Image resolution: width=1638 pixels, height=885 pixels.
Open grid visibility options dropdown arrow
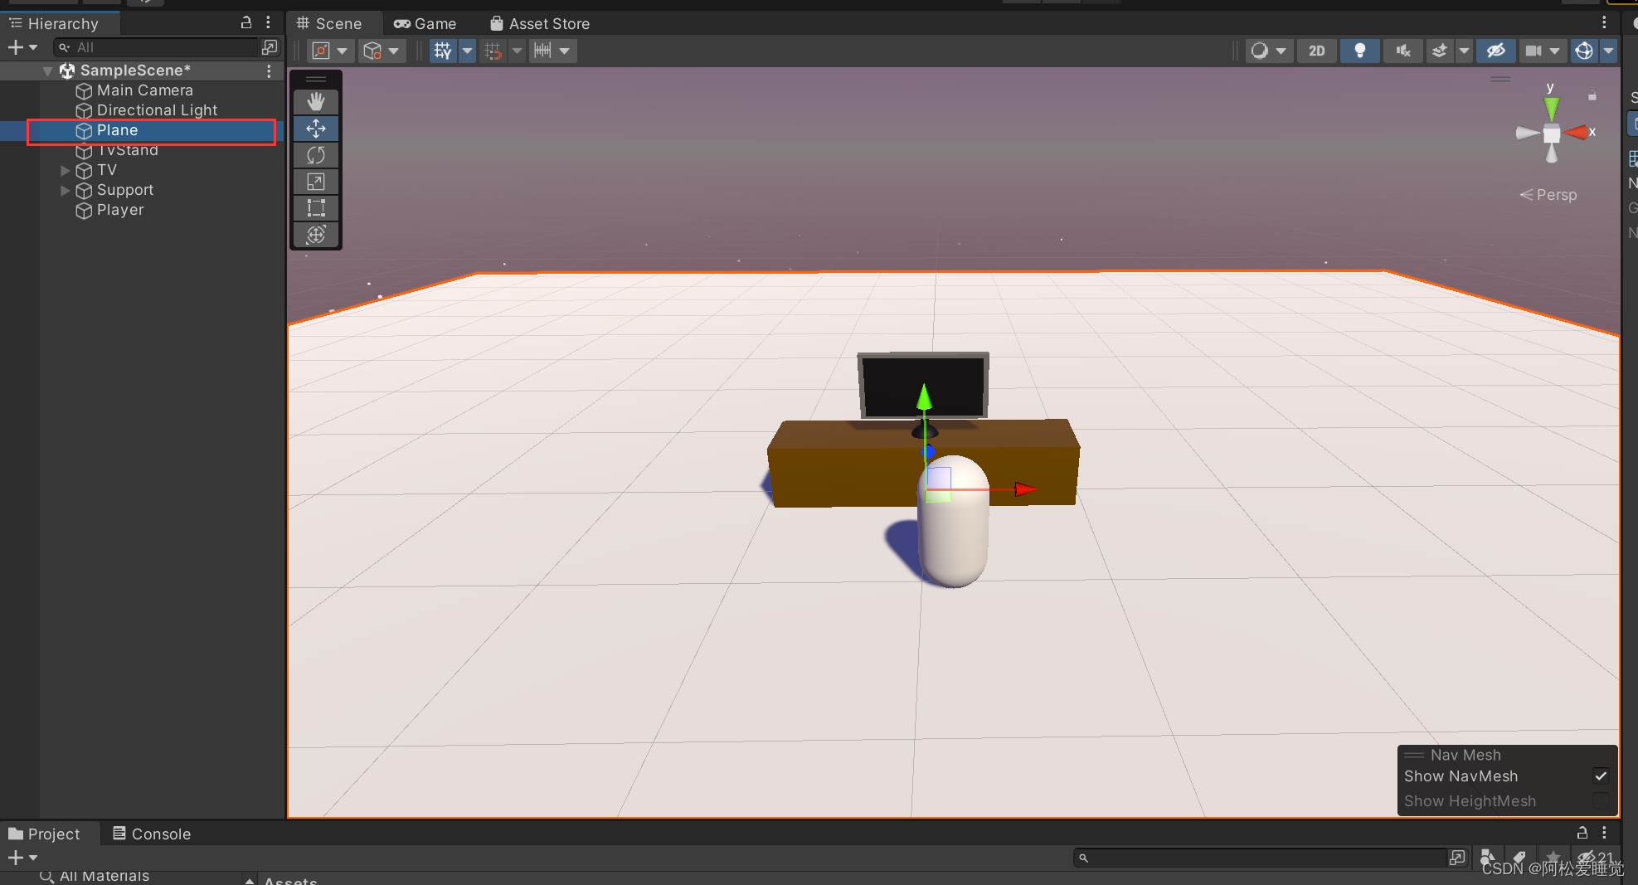468,51
